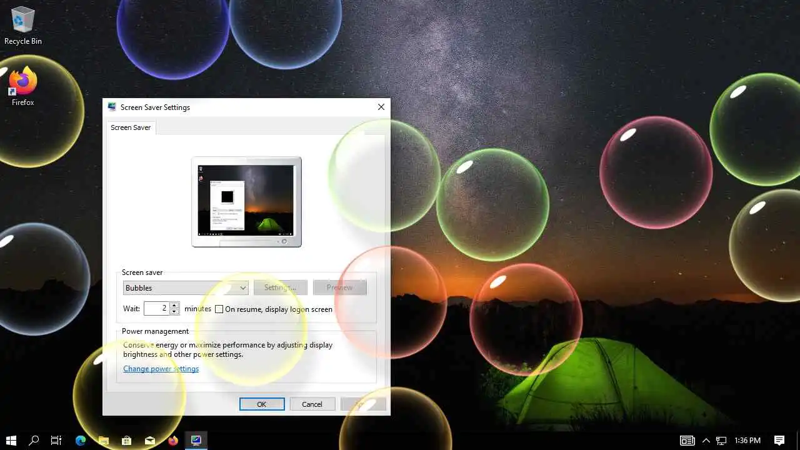Image resolution: width=800 pixels, height=450 pixels.
Task: Confirm with the OK button
Action: pos(262,404)
